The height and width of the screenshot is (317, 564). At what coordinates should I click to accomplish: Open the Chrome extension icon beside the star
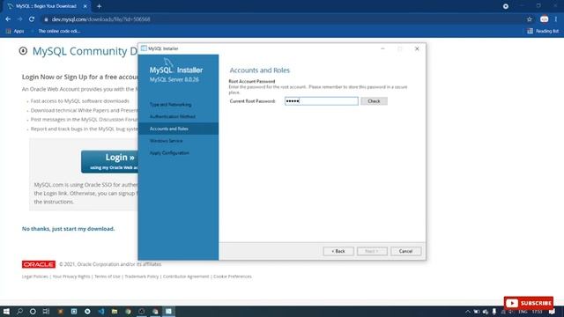[x=545, y=19]
